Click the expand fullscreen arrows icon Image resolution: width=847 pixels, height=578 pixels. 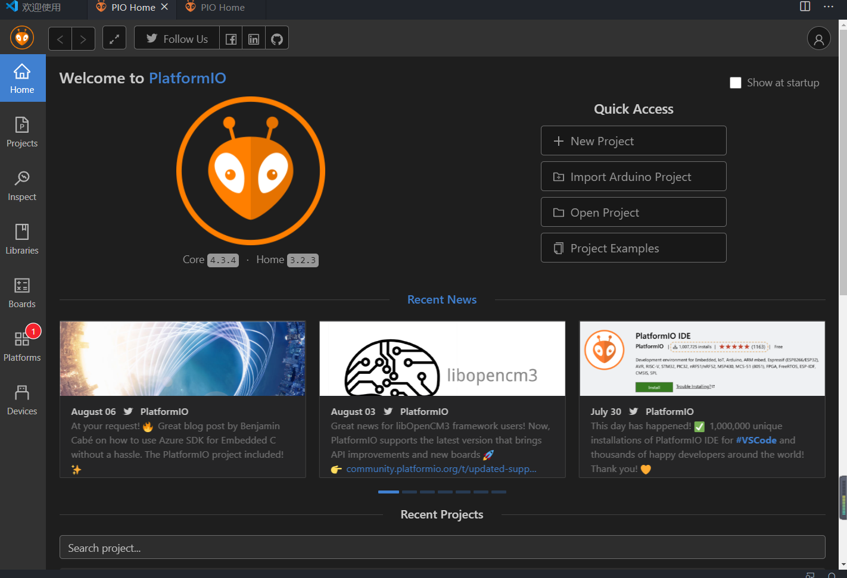click(x=114, y=39)
